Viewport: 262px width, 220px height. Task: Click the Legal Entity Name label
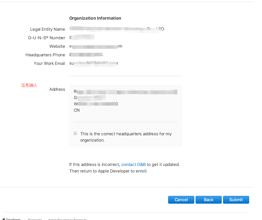tap(48, 29)
